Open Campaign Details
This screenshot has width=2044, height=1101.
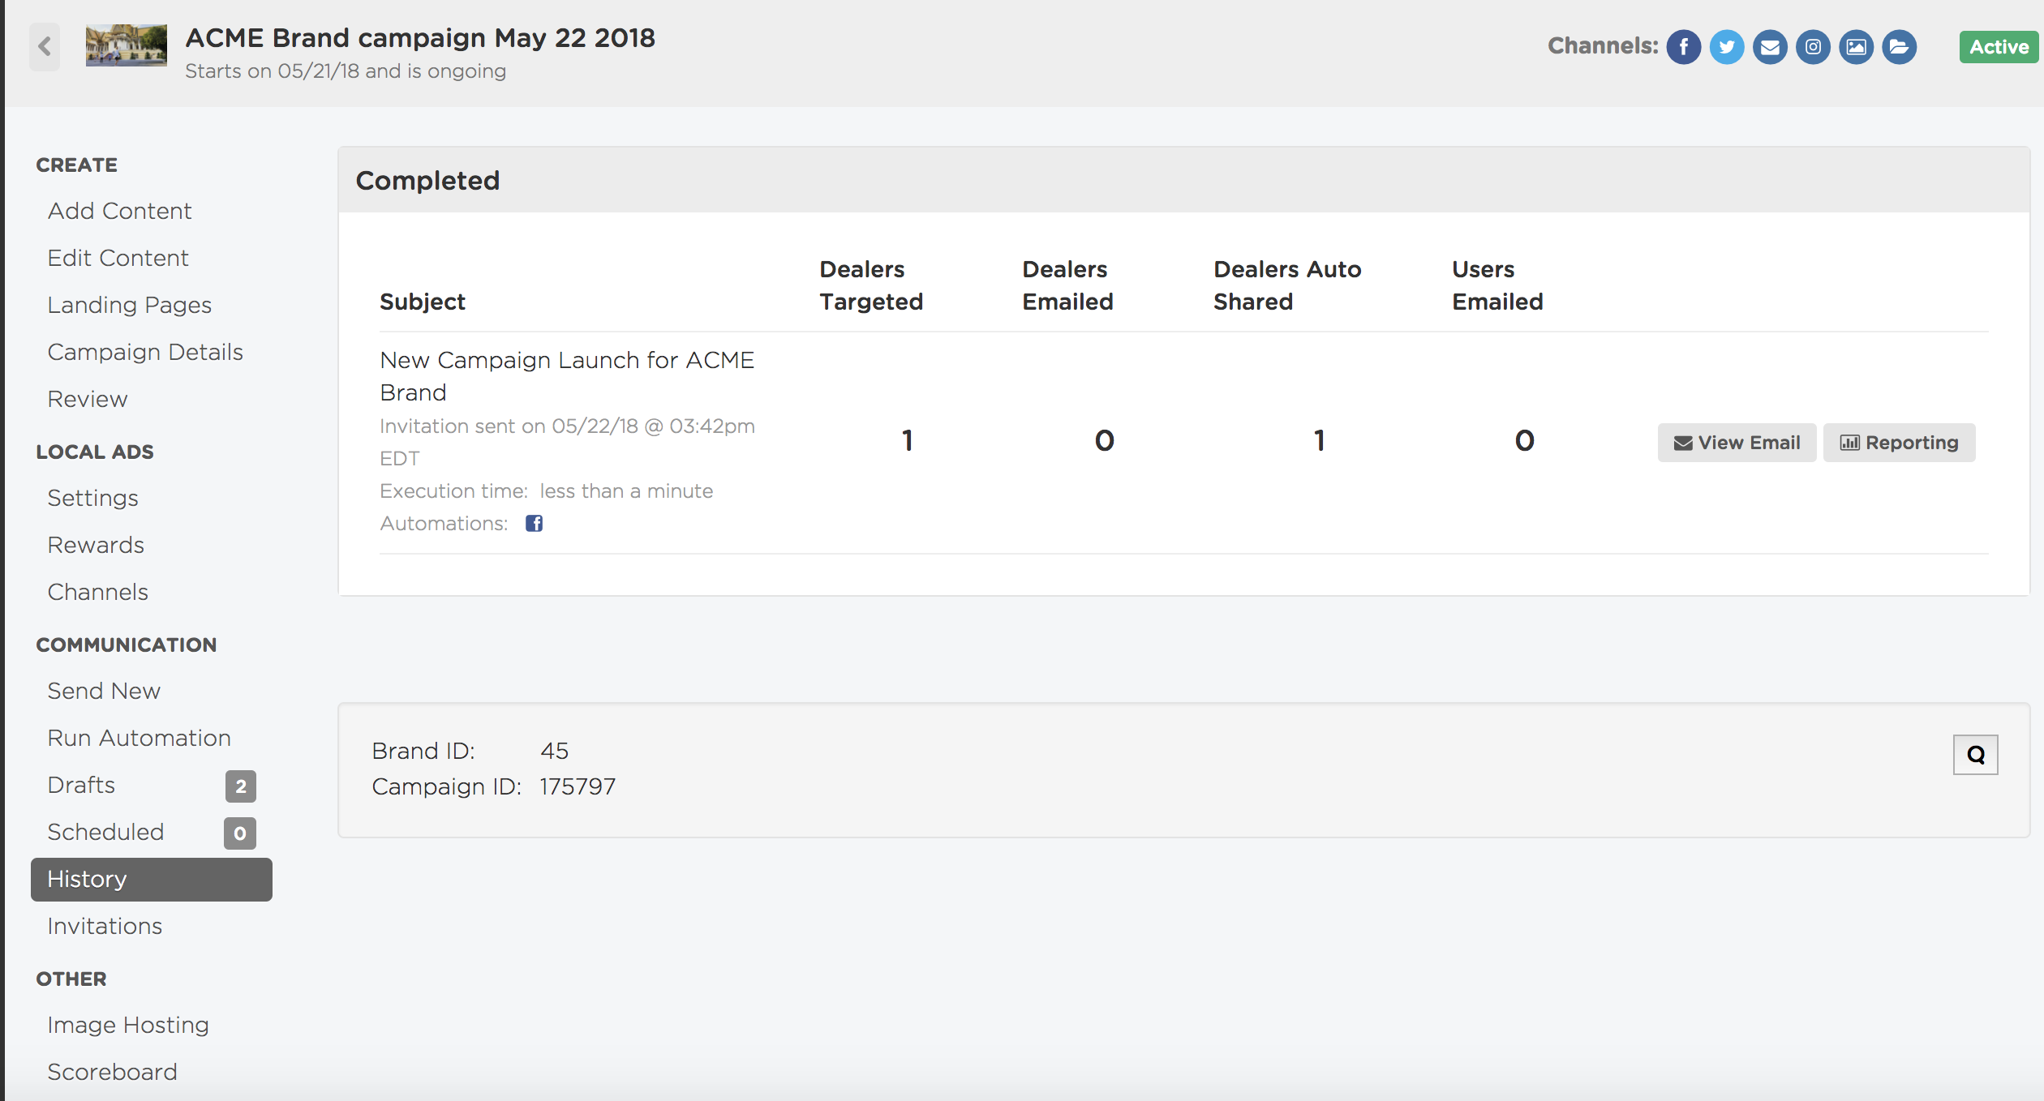pos(145,352)
